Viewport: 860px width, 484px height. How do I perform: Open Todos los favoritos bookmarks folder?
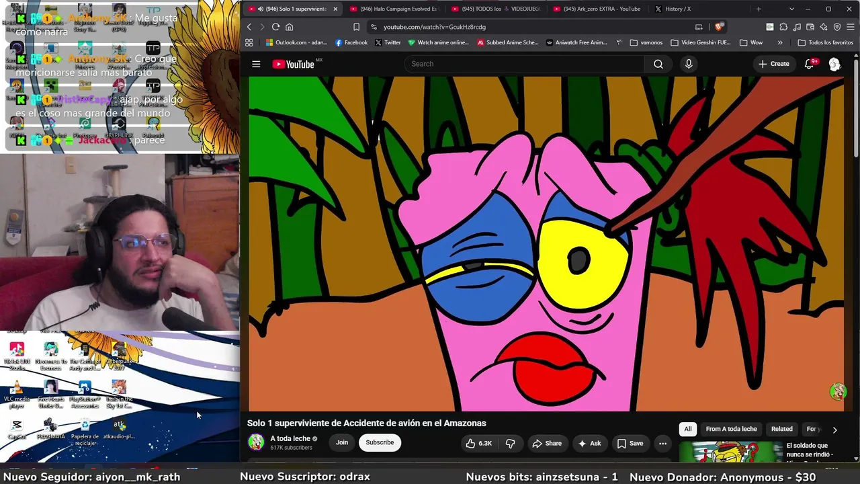825,42
